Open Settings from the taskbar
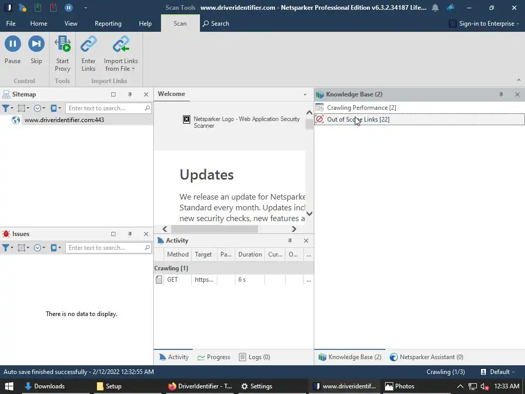Screen dimensions: 525x394 (257, 386)
